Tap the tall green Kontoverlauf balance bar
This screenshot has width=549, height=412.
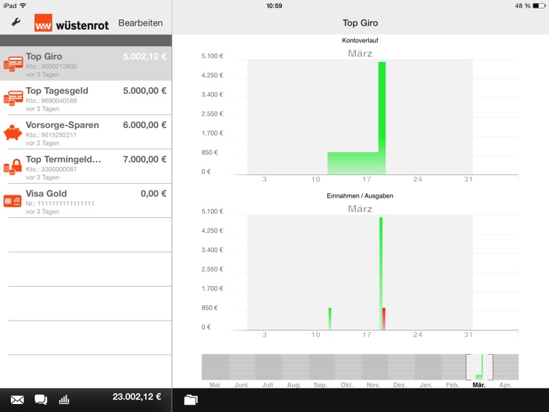[382, 118]
